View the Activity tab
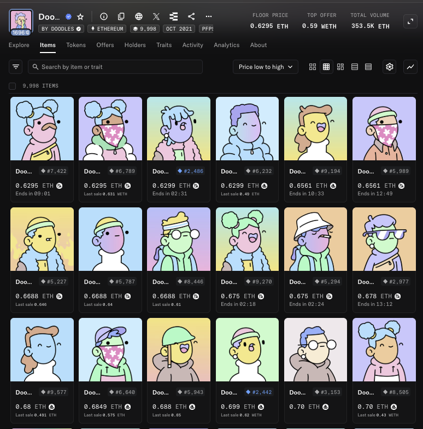The height and width of the screenshot is (429, 423). (192, 45)
